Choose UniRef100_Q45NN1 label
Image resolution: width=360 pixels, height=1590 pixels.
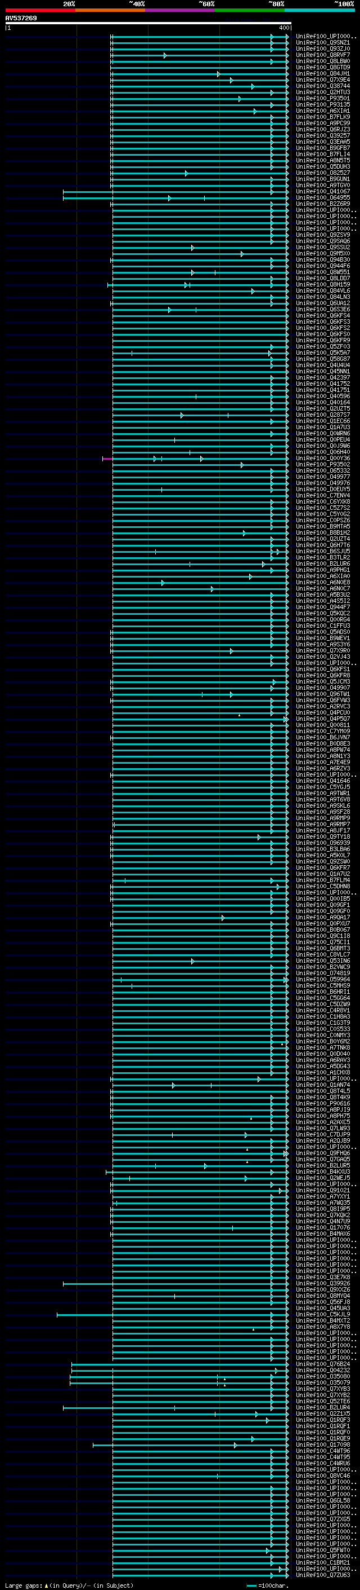[322, 372]
